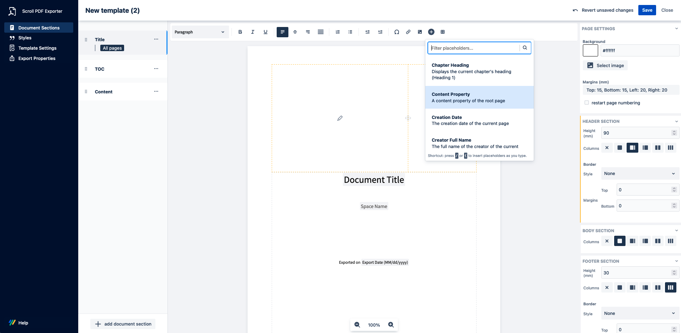
Task: Toggle italic text formatting
Action: [252, 32]
